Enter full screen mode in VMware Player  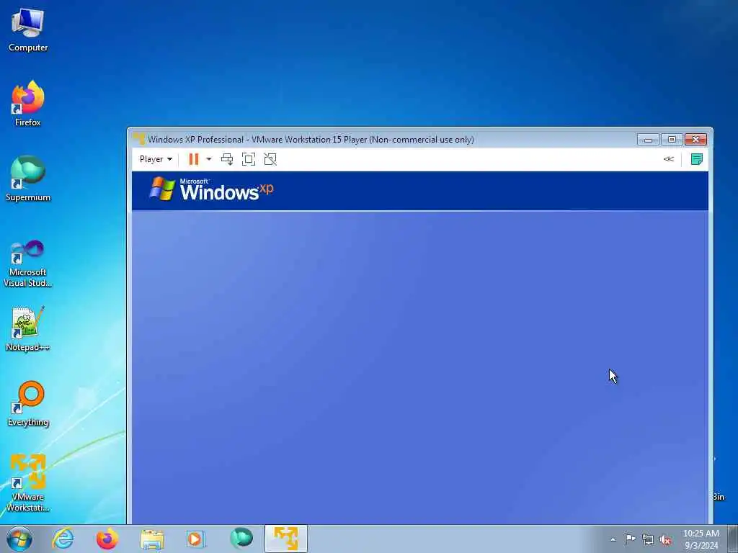[x=249, y=159]
